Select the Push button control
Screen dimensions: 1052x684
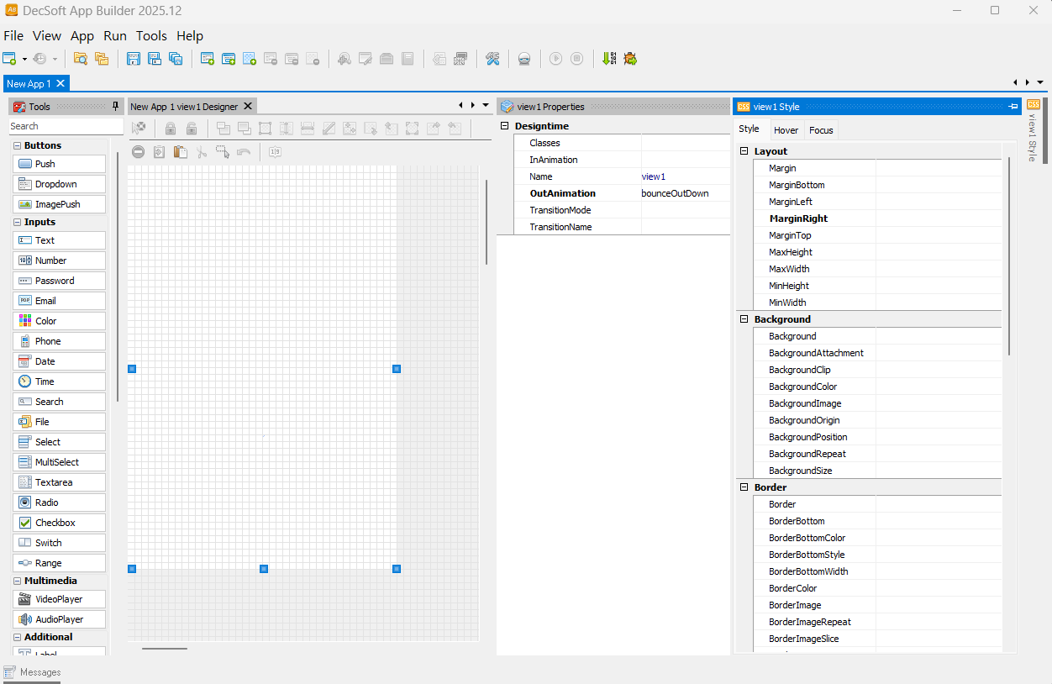click(60, 164)
